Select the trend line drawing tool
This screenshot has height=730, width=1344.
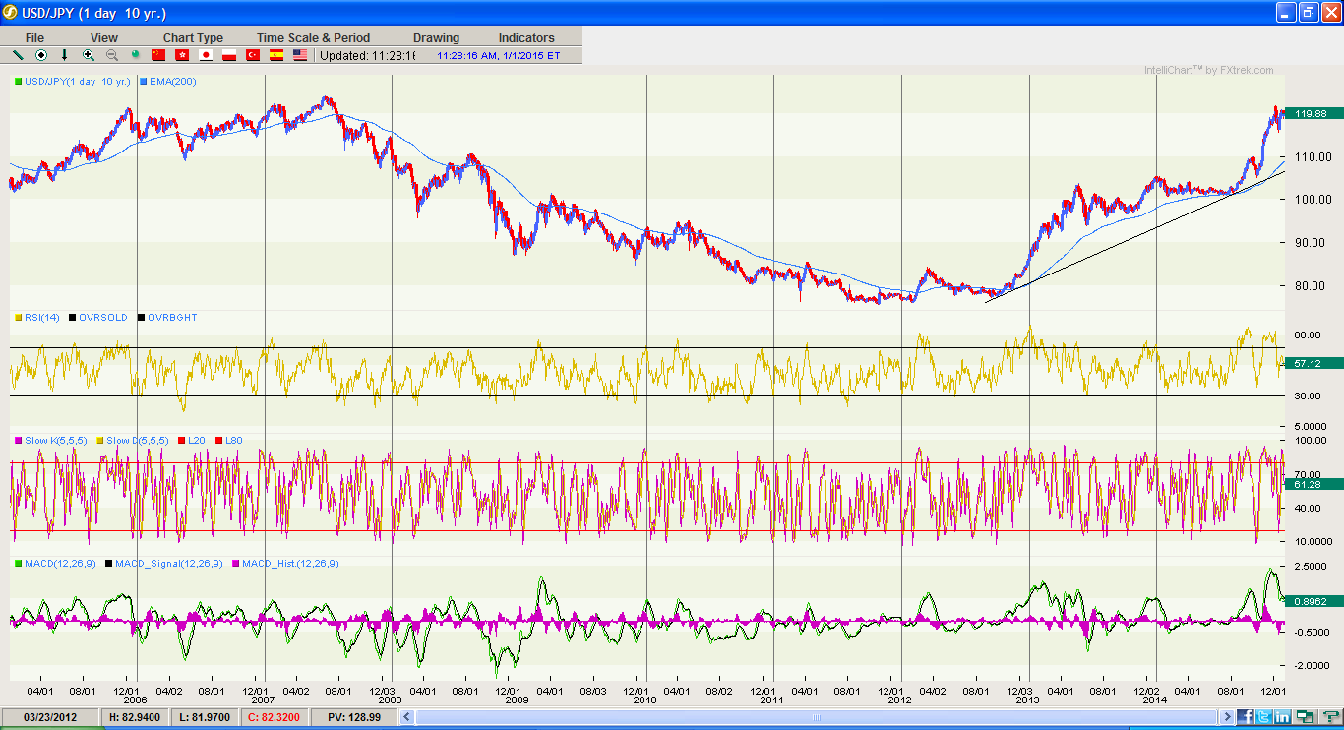tap(18, 55)
